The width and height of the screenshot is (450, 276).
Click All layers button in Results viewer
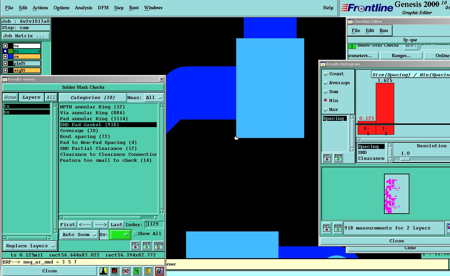(51, 97)
